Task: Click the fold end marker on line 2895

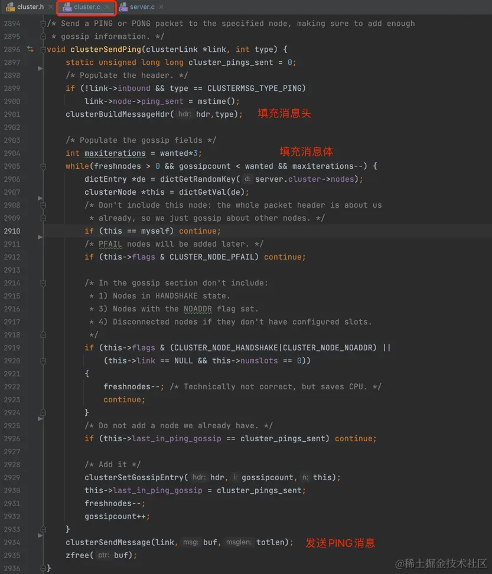Action: [x=43, y=37]
